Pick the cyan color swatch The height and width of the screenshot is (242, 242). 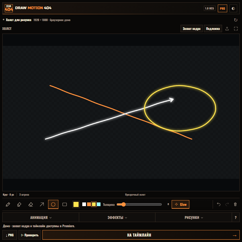tap(99, 204)
